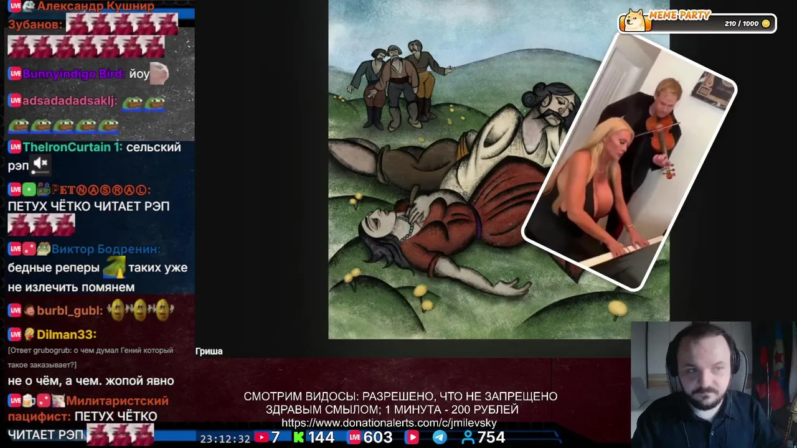Click the chat message "не о чём, а чем. жопой явно"
797x448 pixels.
pyautogui.click(x=91, y=381)
